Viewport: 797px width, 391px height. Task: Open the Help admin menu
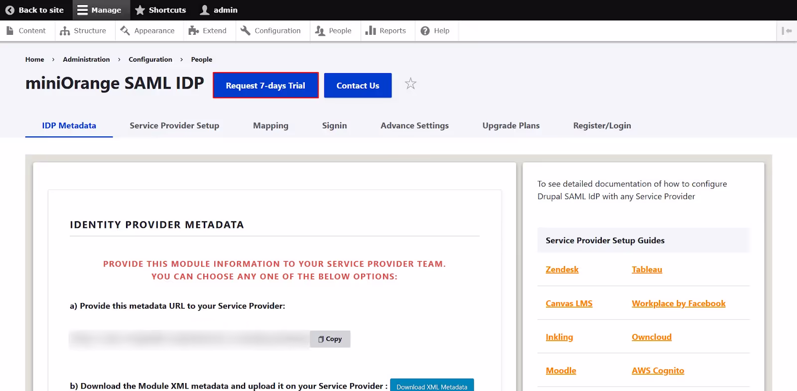[435, 31]
